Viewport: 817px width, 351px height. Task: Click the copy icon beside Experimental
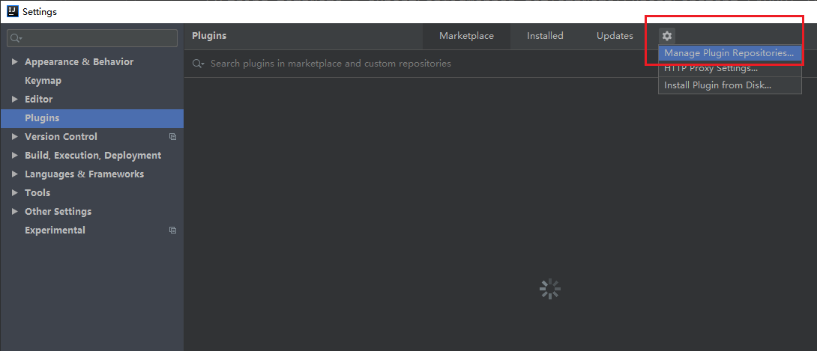pos(172,231)
